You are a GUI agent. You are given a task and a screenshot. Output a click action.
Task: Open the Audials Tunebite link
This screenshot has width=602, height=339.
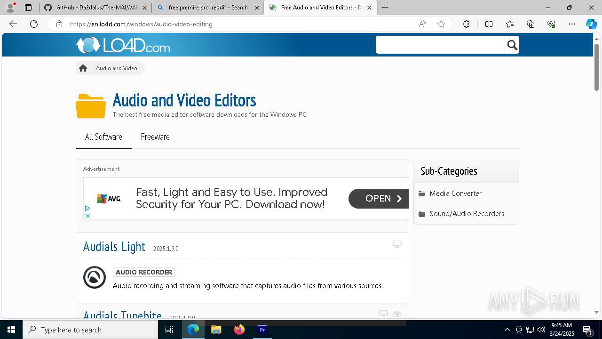[x=123, y=315]
